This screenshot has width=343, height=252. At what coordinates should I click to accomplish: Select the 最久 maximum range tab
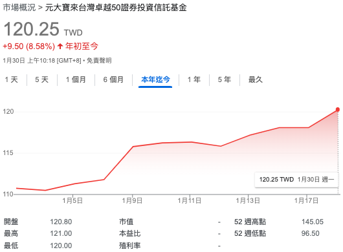point(255,79)
